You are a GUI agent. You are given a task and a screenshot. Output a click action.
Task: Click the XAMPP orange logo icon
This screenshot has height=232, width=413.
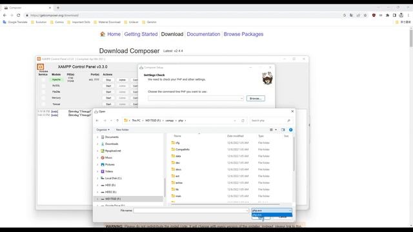40,66
